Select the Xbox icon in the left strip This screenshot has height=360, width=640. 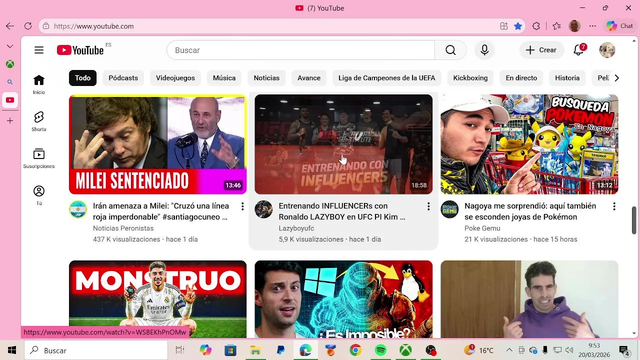pos(10,64)
